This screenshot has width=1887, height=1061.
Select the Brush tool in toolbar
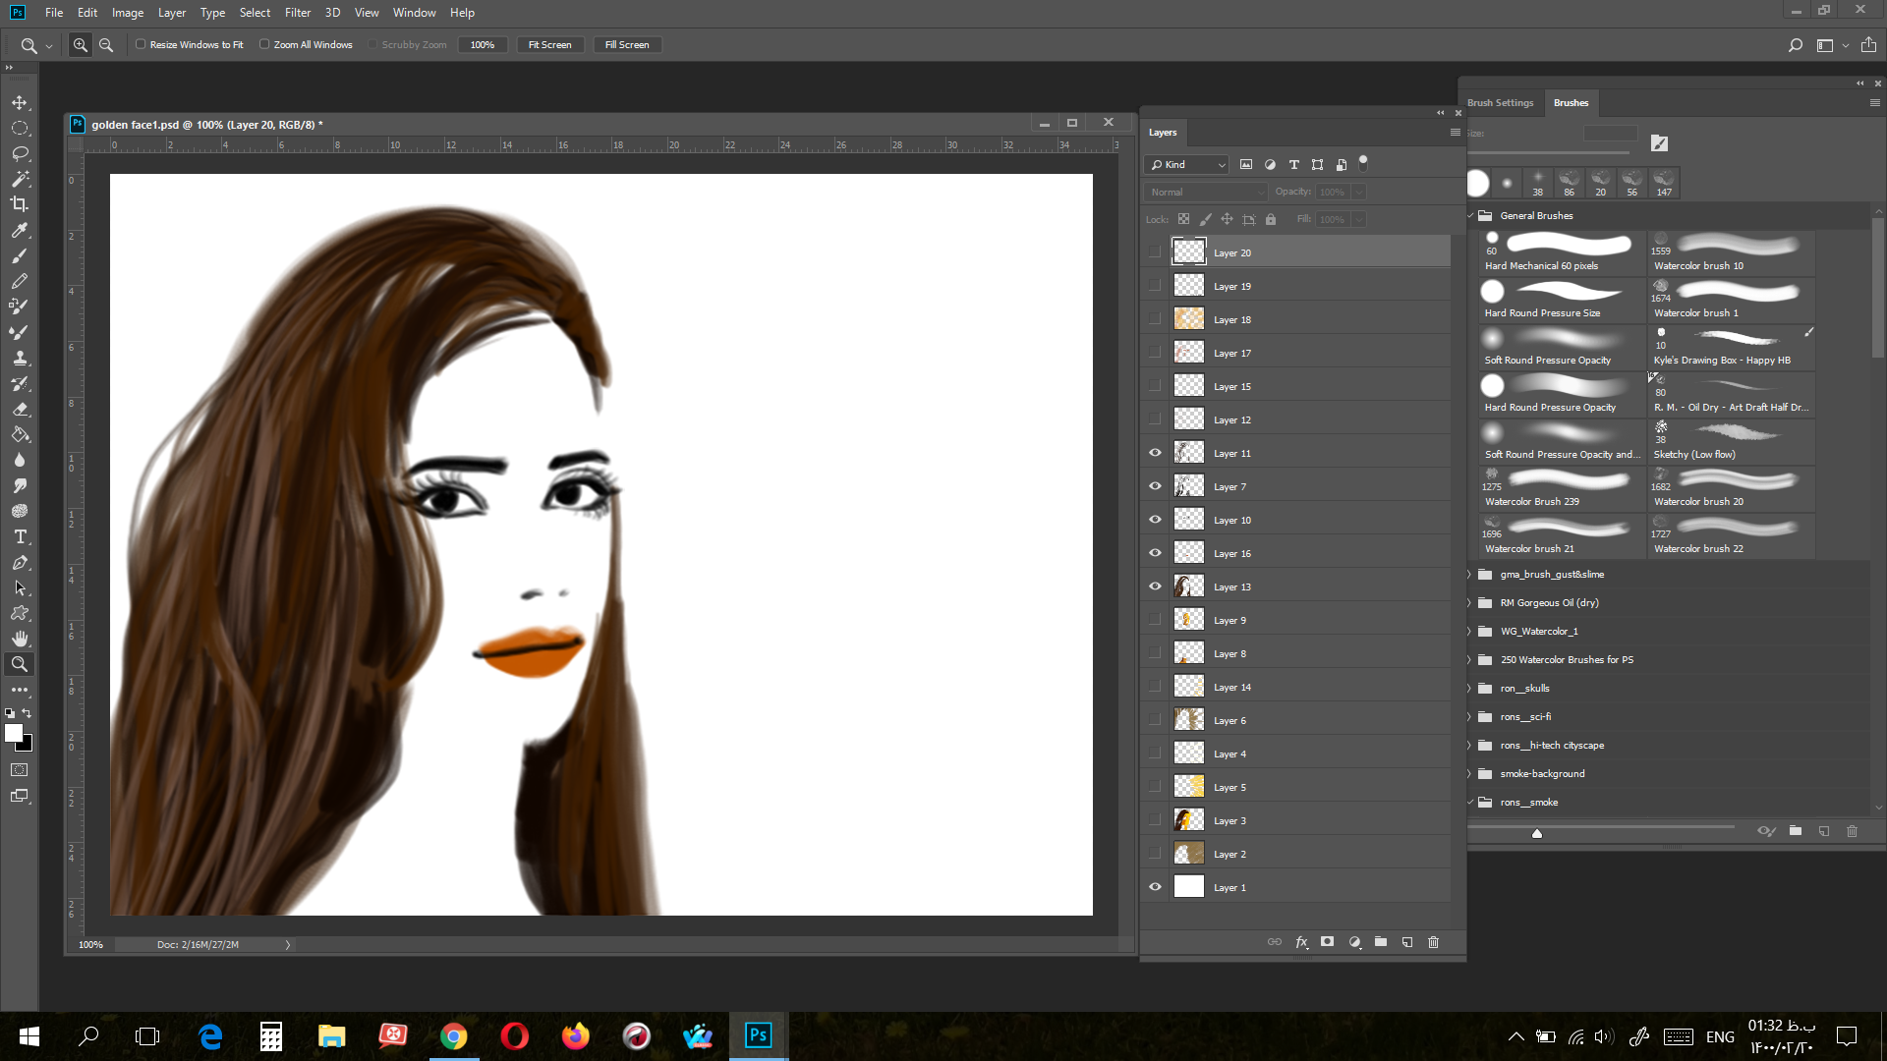click(20, 255)
